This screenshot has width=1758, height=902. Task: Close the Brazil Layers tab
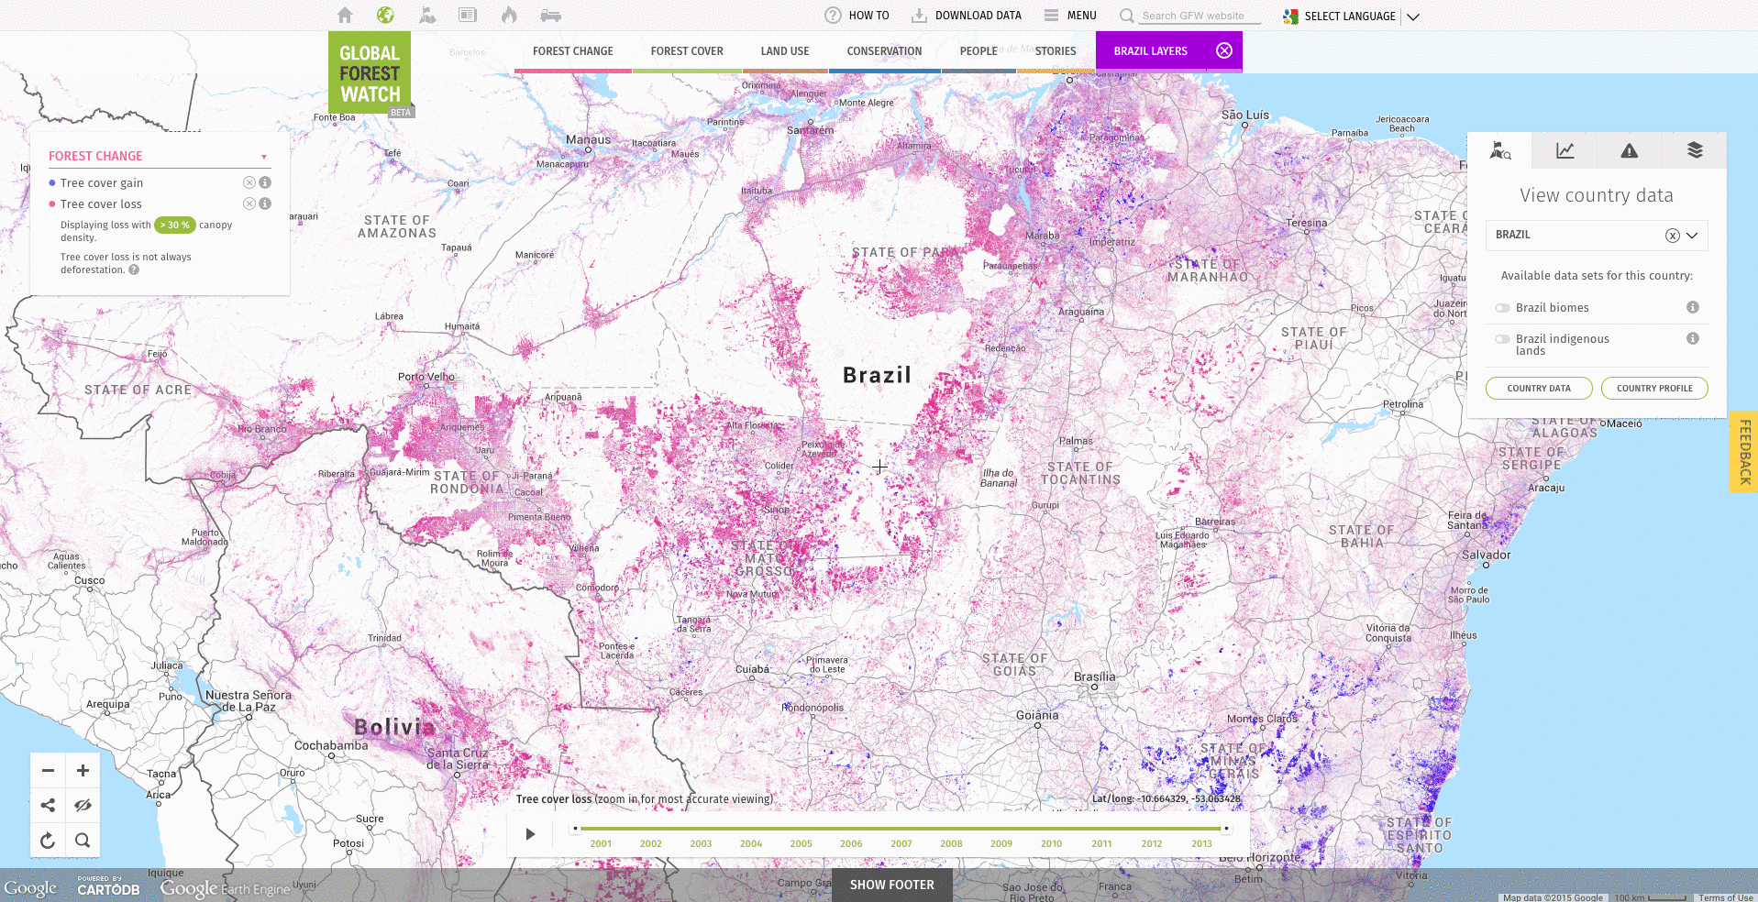click(1224, 50)
